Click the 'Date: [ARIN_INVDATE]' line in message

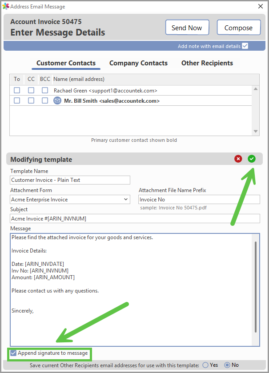pos(38,264)
